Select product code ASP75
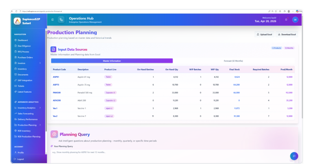The height and width of the screenshot is (168, 313). point(56,85)
